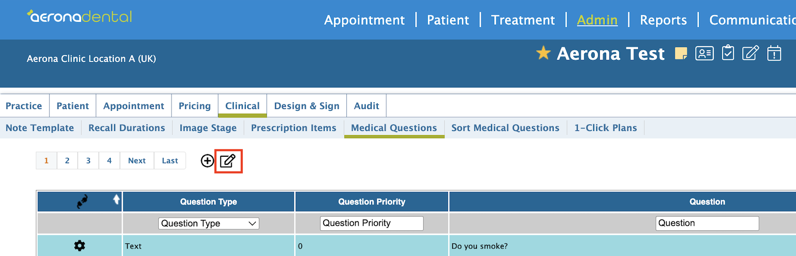Click the add question plus icon

[207, 161]
